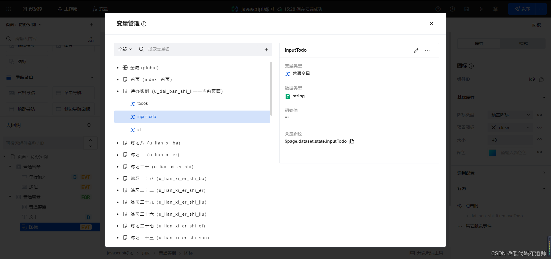Open the 全部 filter dropdown
The width and height of the screenshot is (551, 259).
(125, 49)
